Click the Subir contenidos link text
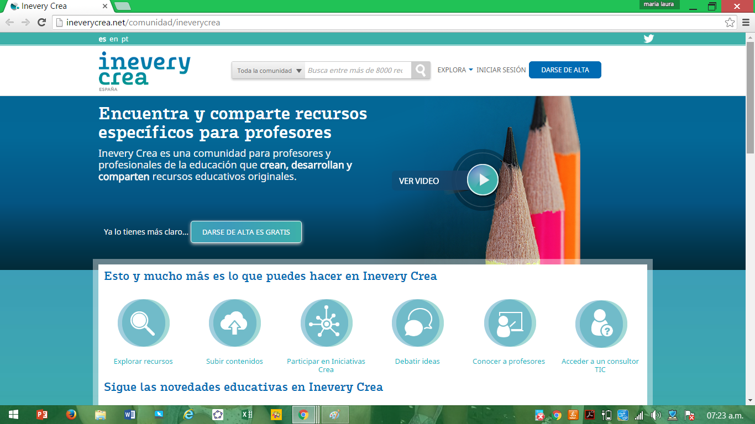 (234, 362)
